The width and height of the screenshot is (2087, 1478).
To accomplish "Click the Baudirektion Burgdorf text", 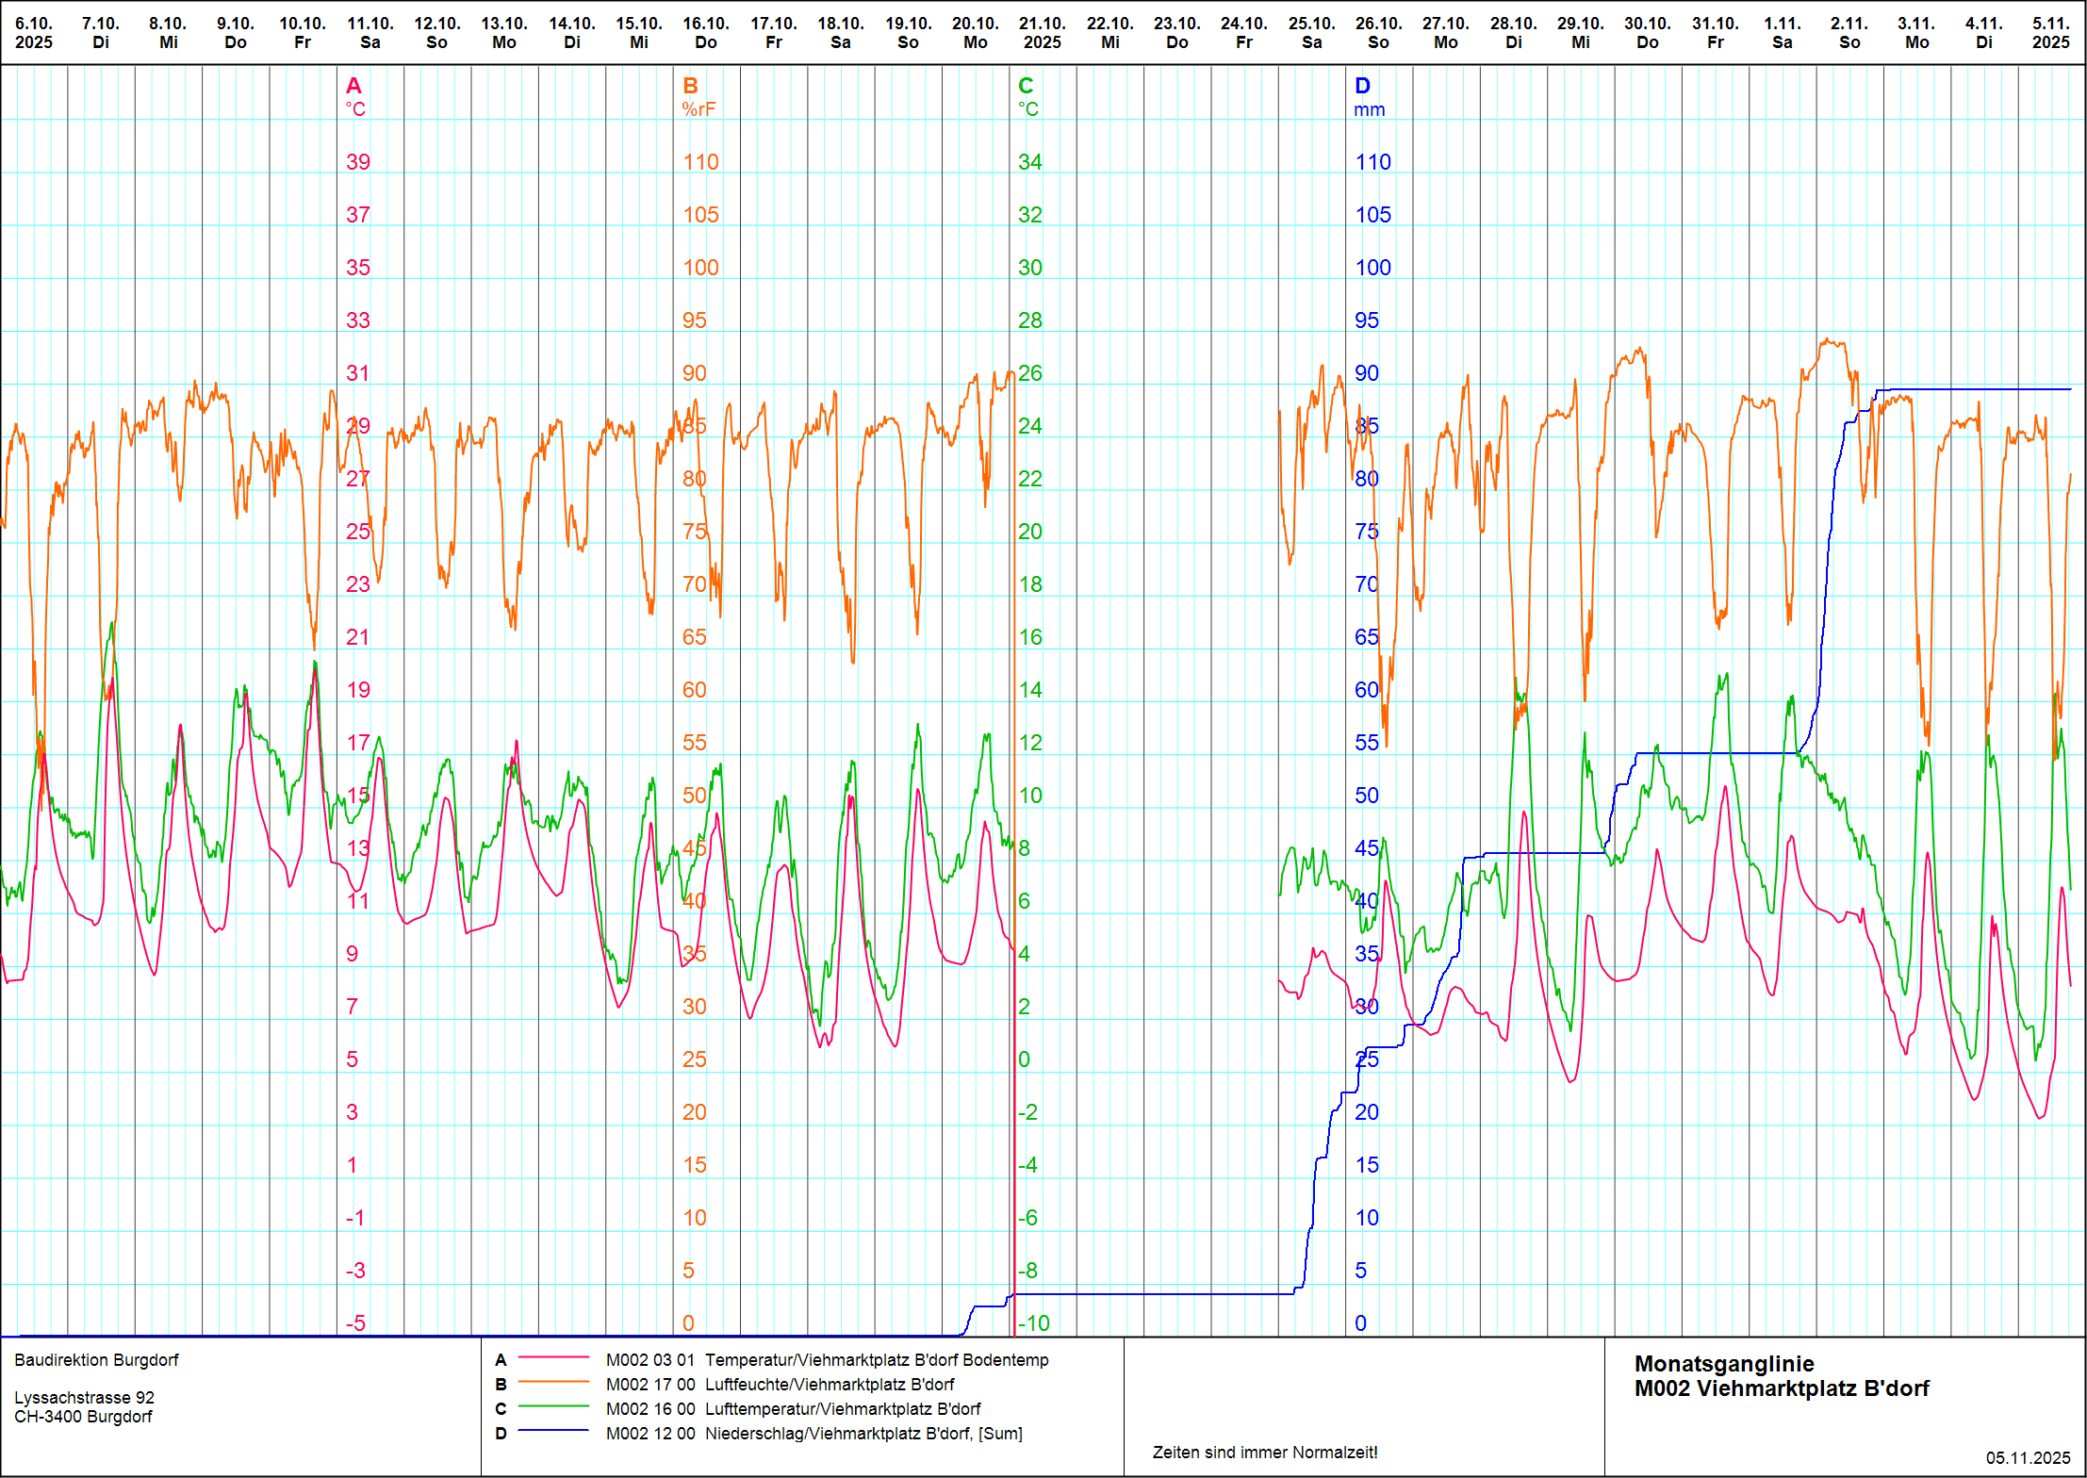I will tap(96, 1359).
